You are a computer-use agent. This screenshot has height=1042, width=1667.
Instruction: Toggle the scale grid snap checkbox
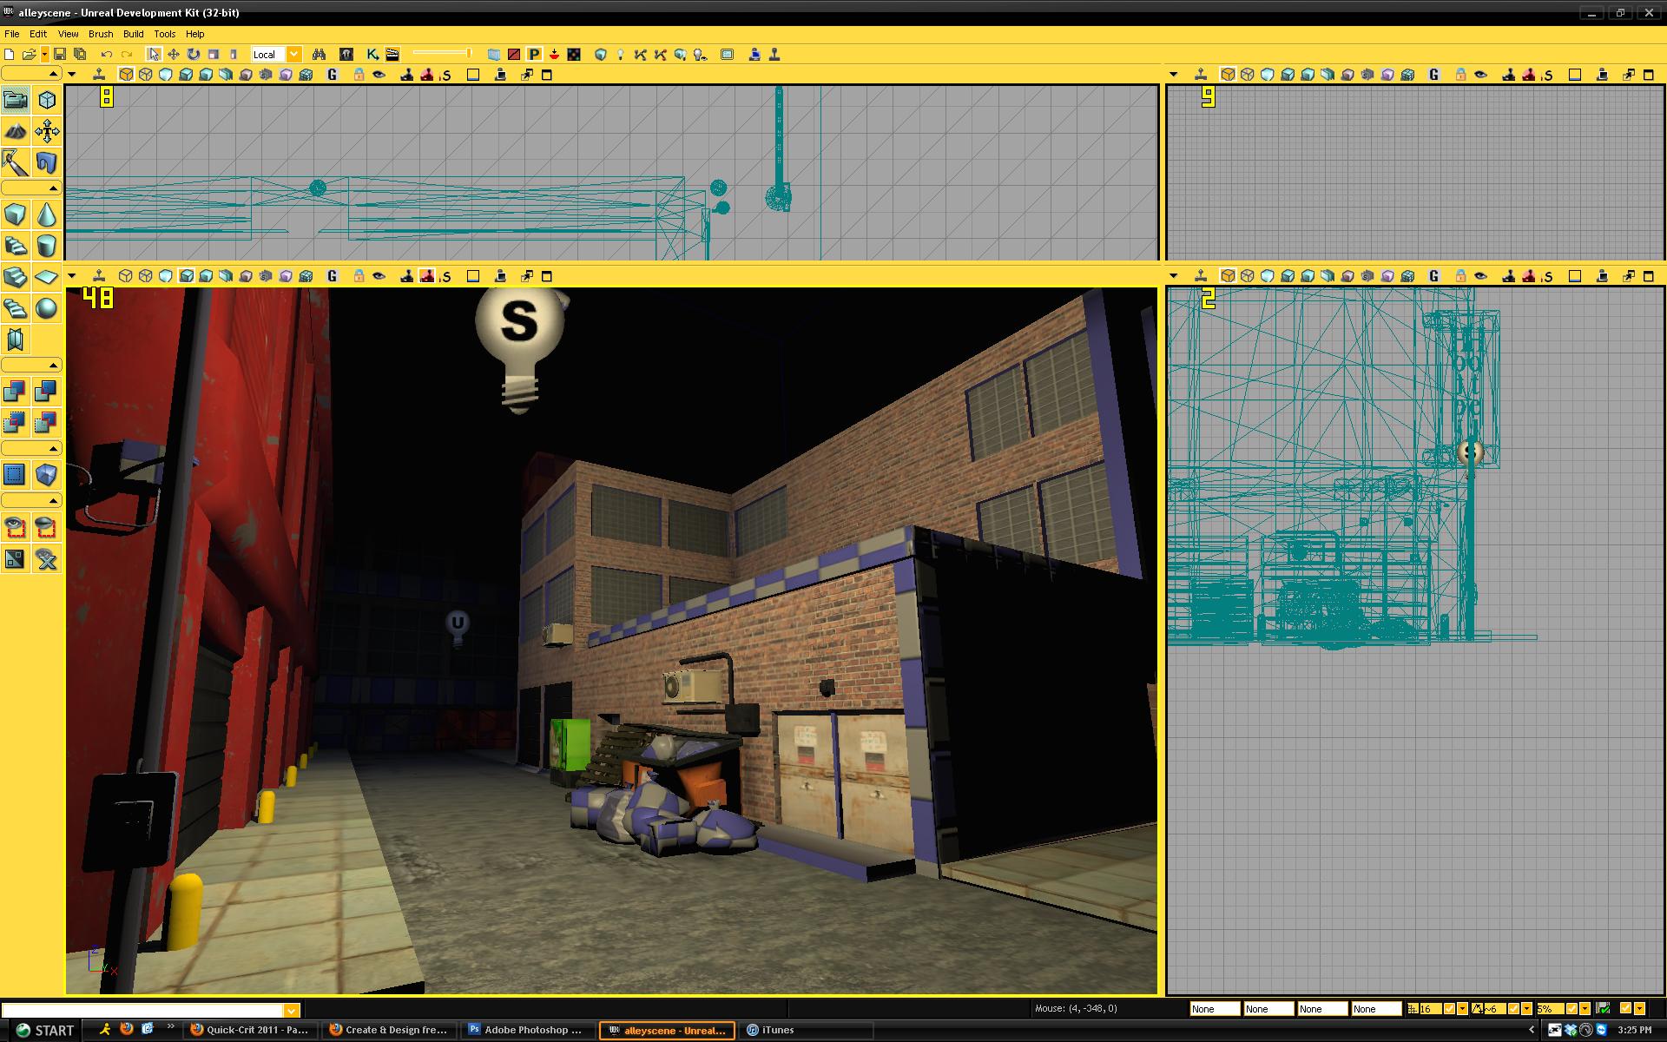1571,1008
